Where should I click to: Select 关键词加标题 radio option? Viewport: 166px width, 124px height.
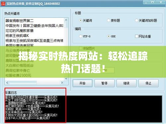pos(136,21)
